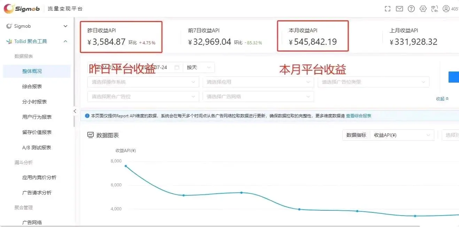Open 广告请求分析 in sidebar
The image size is (459, 227).
click(x=37, y=193)
